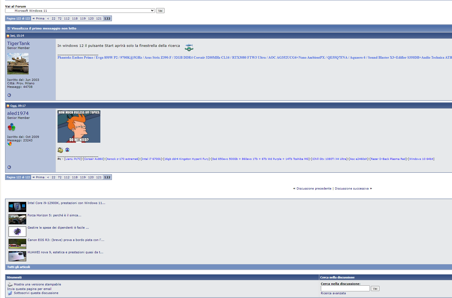This screenshot has width=452, height=298.
Task: Go to page 72 in top pagination
Action: [60, 18]
